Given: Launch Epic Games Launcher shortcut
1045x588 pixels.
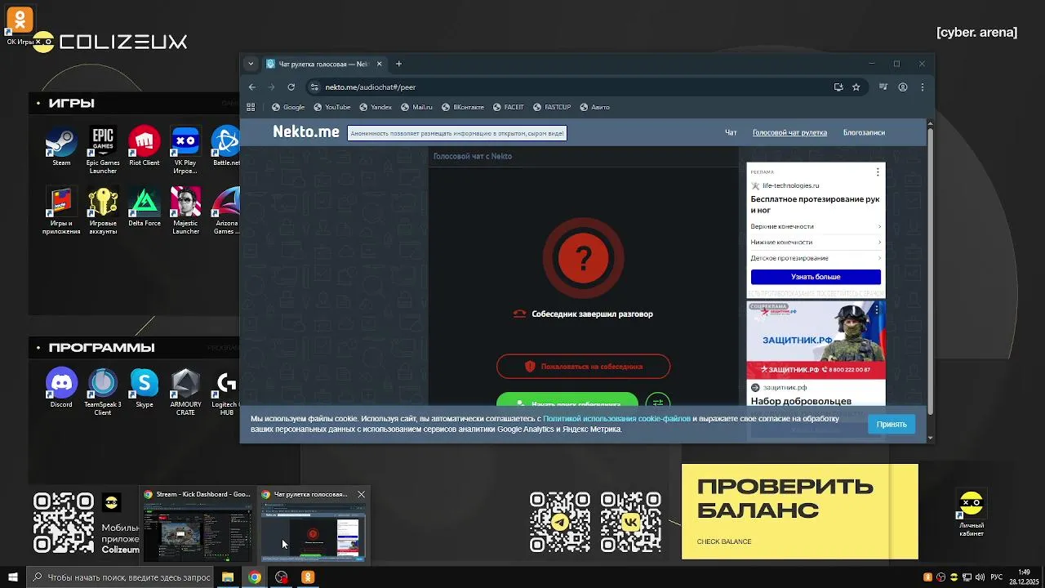Looking at the screenshot, I should [x=103, y=150].
